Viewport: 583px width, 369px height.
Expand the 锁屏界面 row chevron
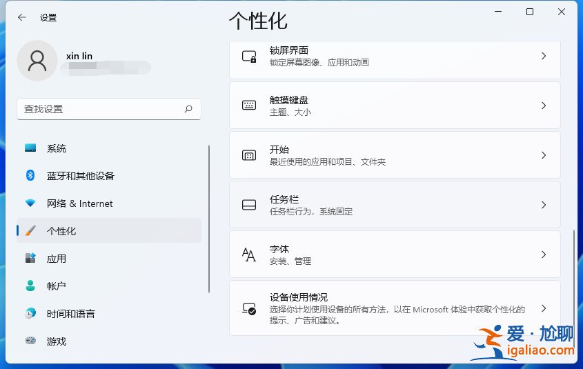tap(544, 56)
